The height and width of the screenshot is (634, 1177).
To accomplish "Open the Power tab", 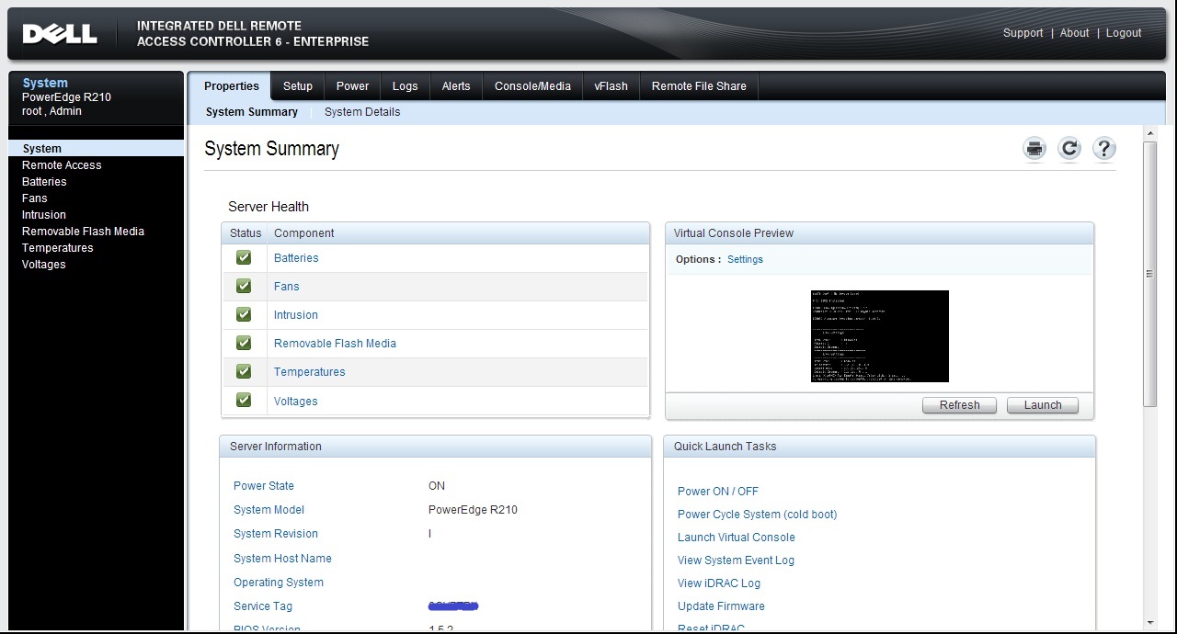I will [x=352, y=86].
